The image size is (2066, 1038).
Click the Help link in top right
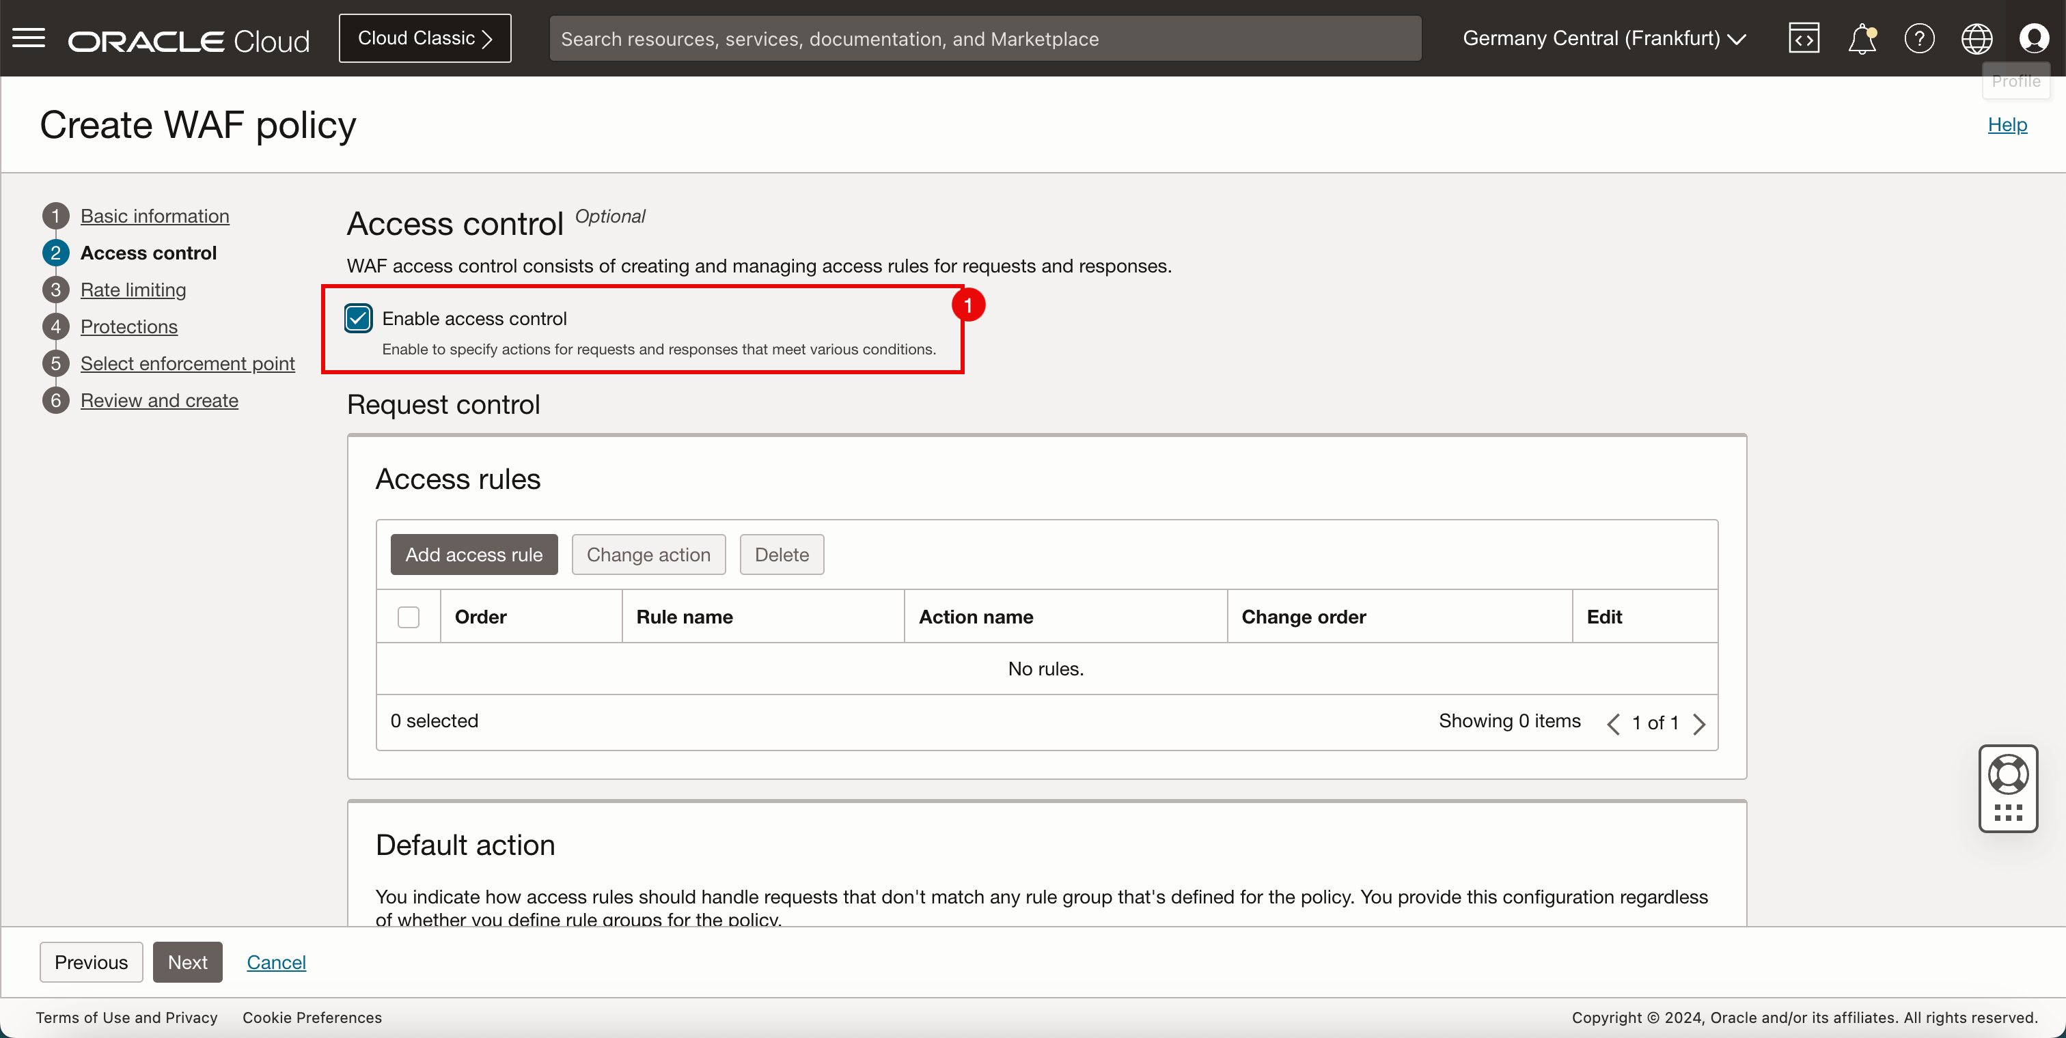click(2008, 124)
